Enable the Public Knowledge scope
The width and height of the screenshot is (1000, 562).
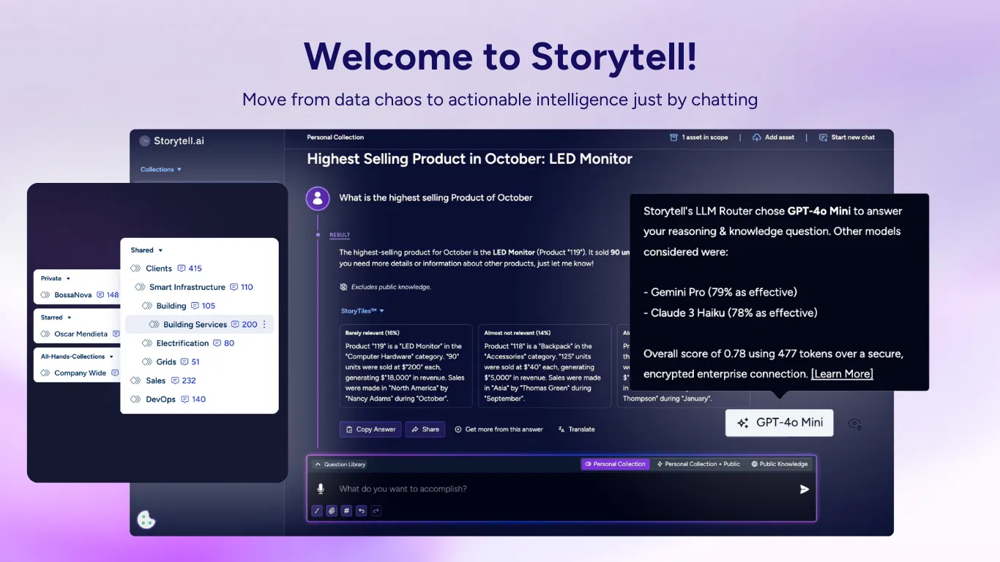pyautogui.click(x=780, y=463)
